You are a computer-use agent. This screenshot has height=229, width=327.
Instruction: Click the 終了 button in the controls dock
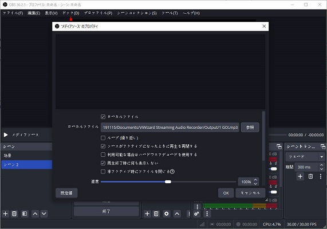(x=106, y=211)
